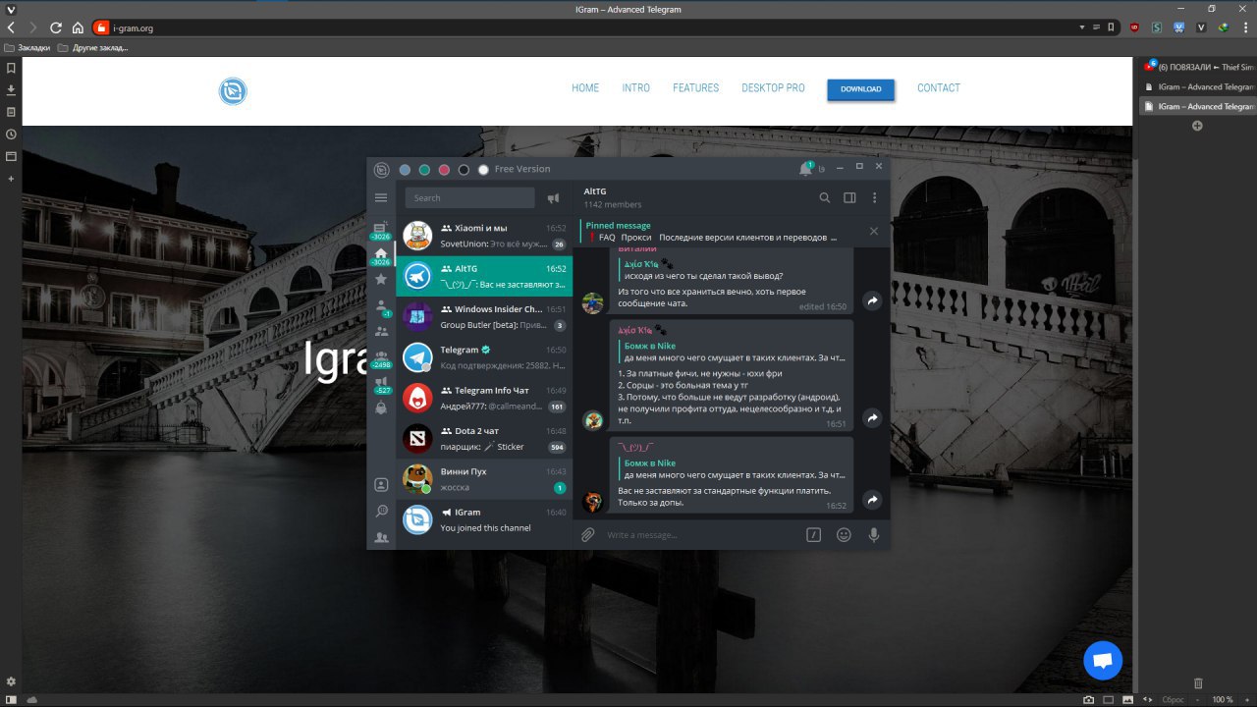Attach a file using the paperclip icon
The image size is (1257, 707).
click(x=587, y=534)
